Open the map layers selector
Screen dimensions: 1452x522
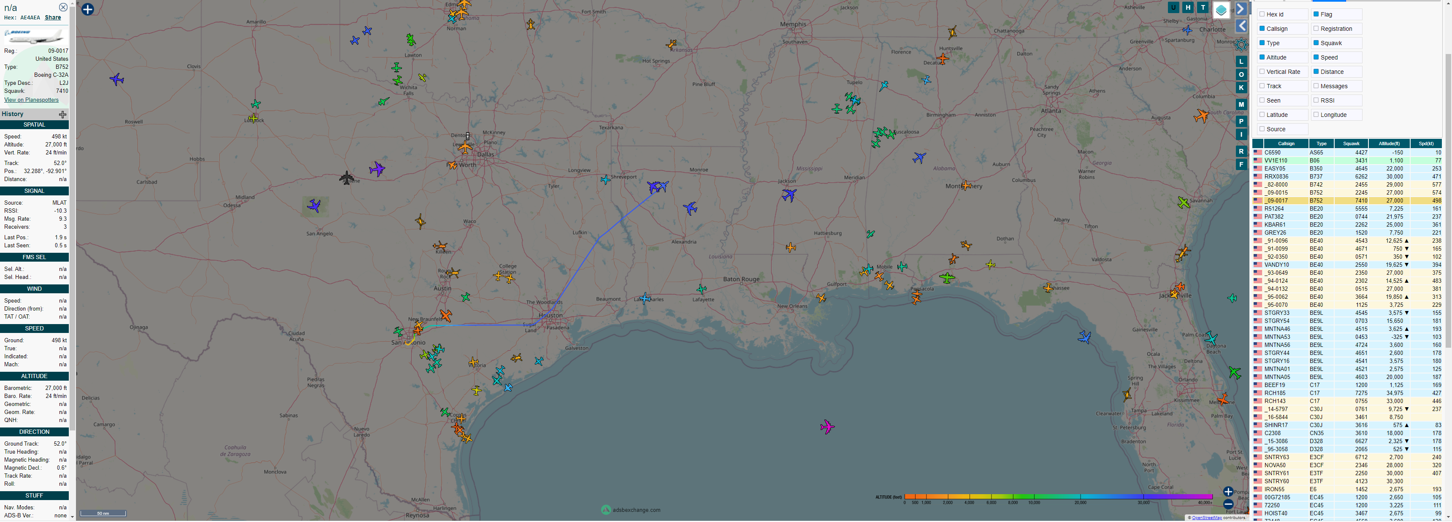click(1221, 10)
